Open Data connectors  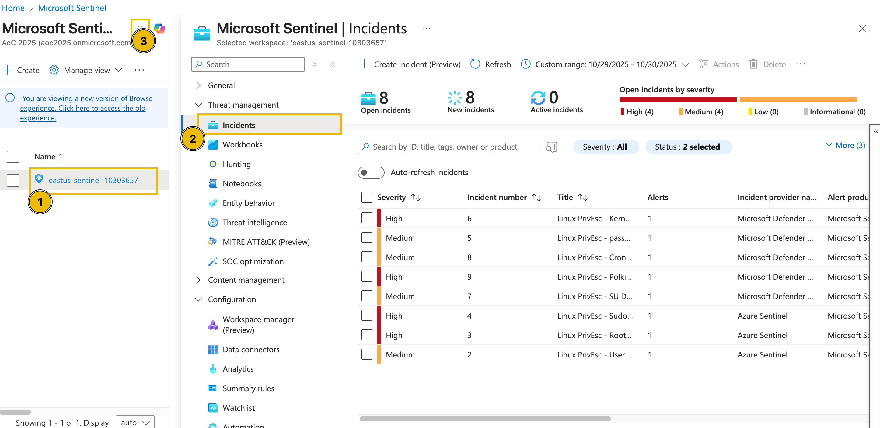point(251,349)
